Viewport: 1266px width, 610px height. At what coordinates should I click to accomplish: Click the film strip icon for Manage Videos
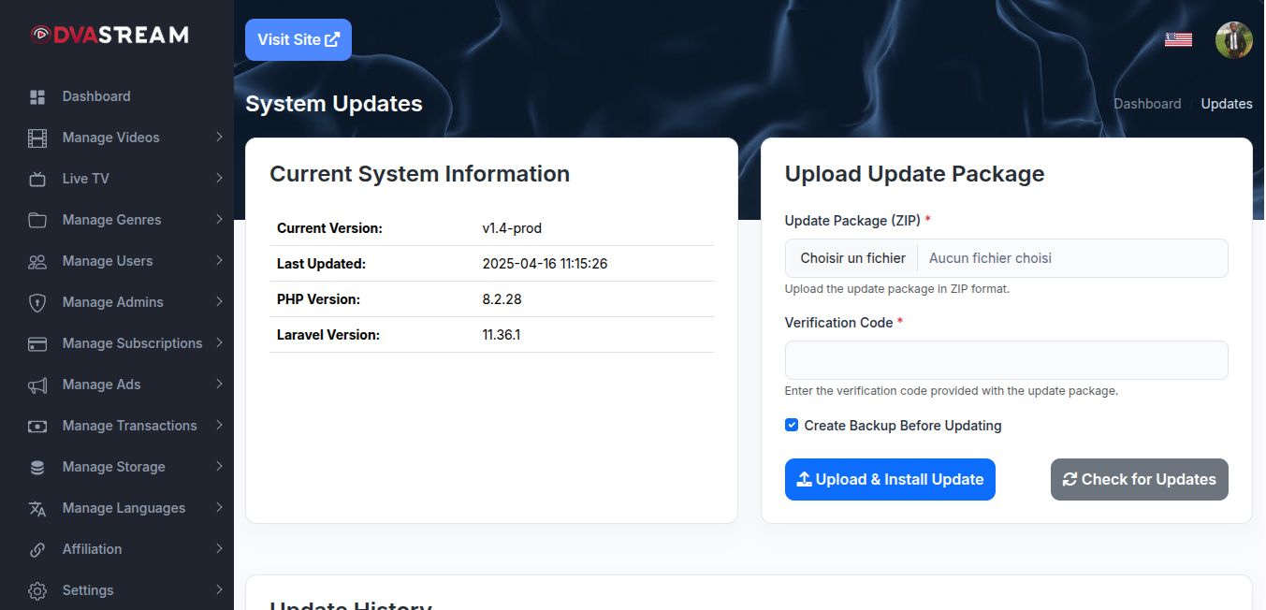(x=37, y=138)
